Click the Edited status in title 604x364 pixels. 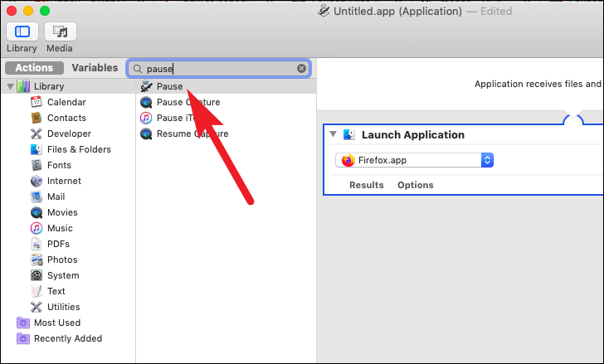tap(496, 11)
